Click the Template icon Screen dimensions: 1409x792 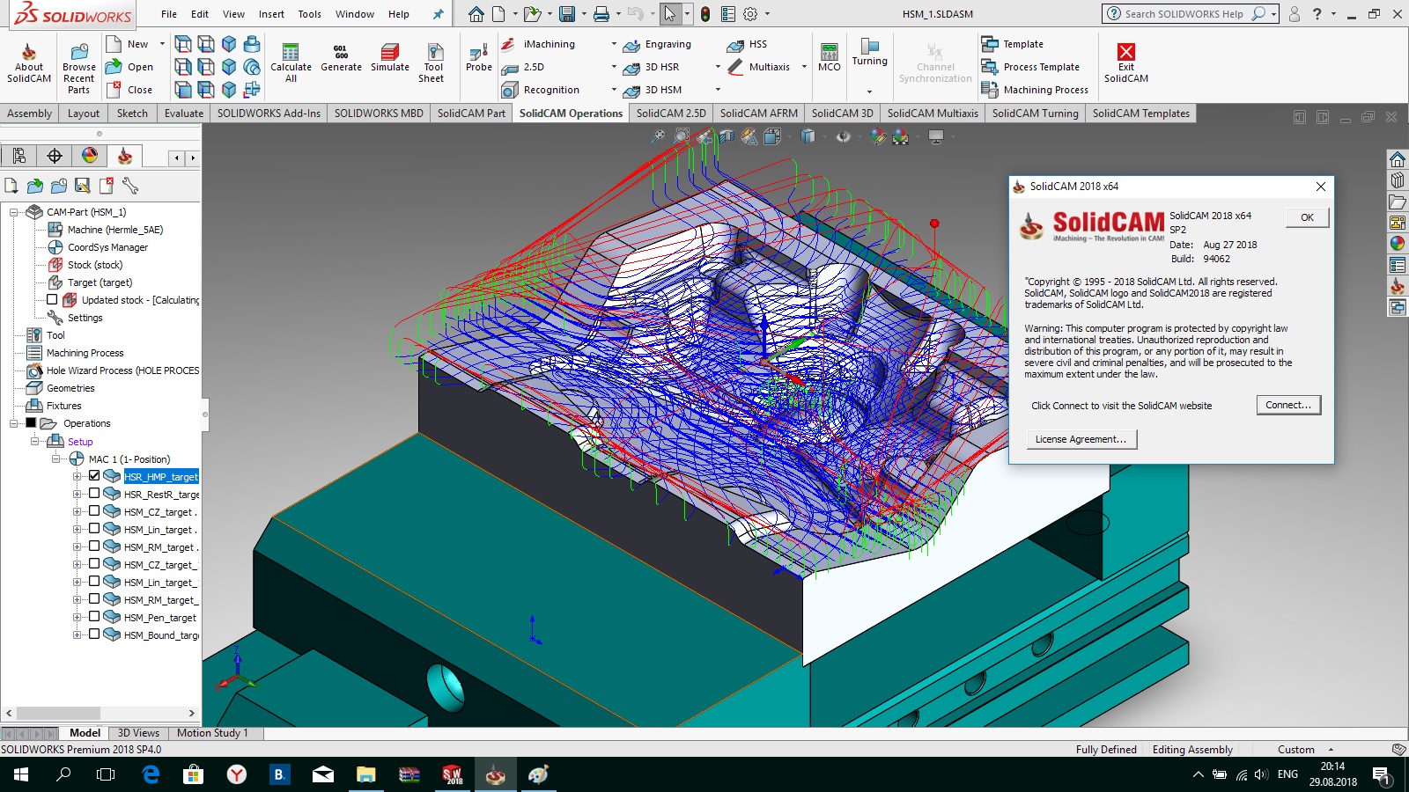1013,44
